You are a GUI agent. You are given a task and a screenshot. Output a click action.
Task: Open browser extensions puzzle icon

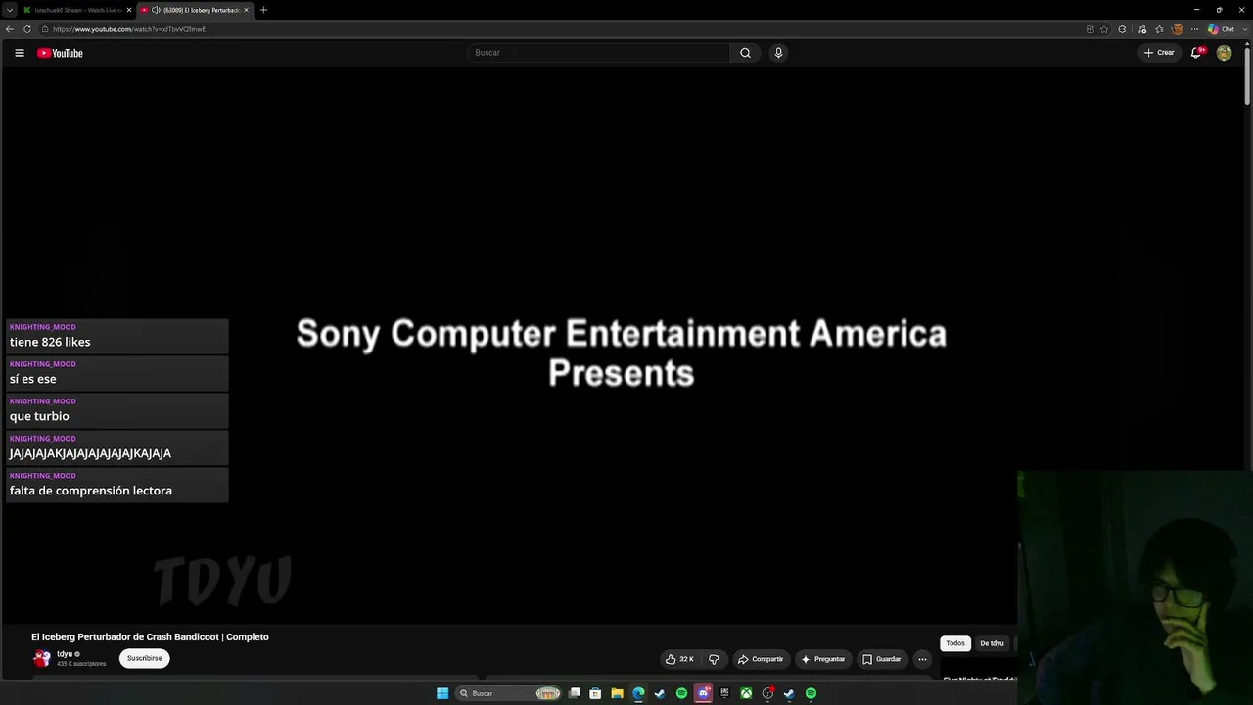pyautogui.click(x=1122, y=29)
